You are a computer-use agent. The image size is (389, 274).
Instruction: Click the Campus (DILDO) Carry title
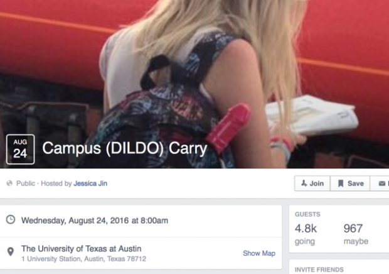(124, 148)
